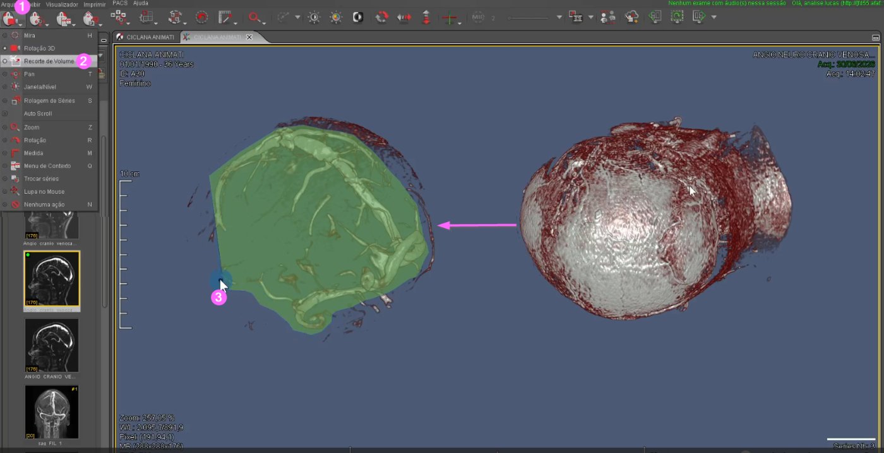This screenshot has height=453, width=884.
Task: Expand the crosshair axes dropdown arrow
Action: [460, 23]
